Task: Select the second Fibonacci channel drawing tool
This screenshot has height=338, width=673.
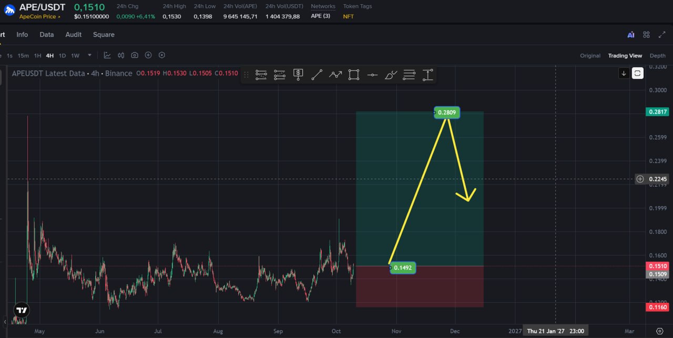Action: click(x=280, y=75)
